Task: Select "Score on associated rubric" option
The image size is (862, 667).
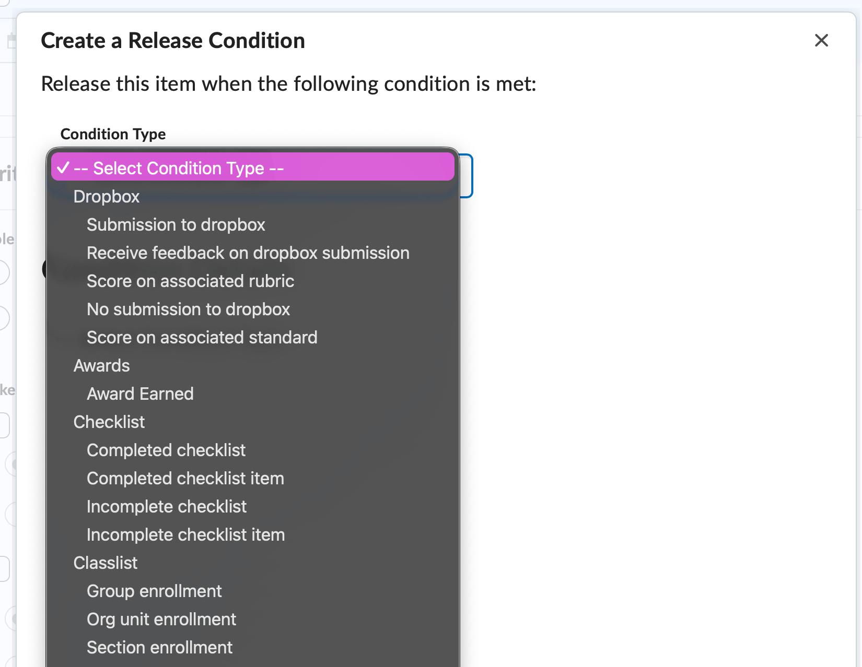Action: tap(190, 281)
